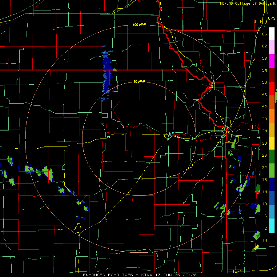Click the 50 legend value
The width and height of the screenshot is (277, 277).
click(264, 82)
